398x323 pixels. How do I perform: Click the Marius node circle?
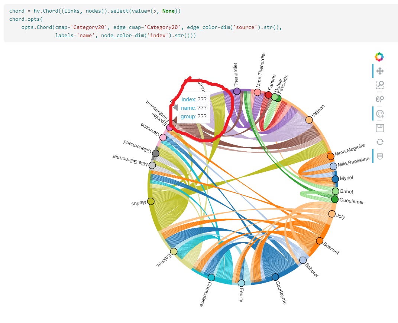151,201
